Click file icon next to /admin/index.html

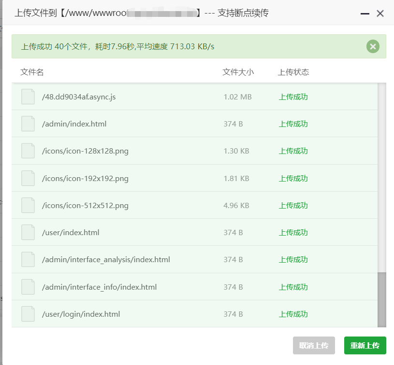(28, 124)
